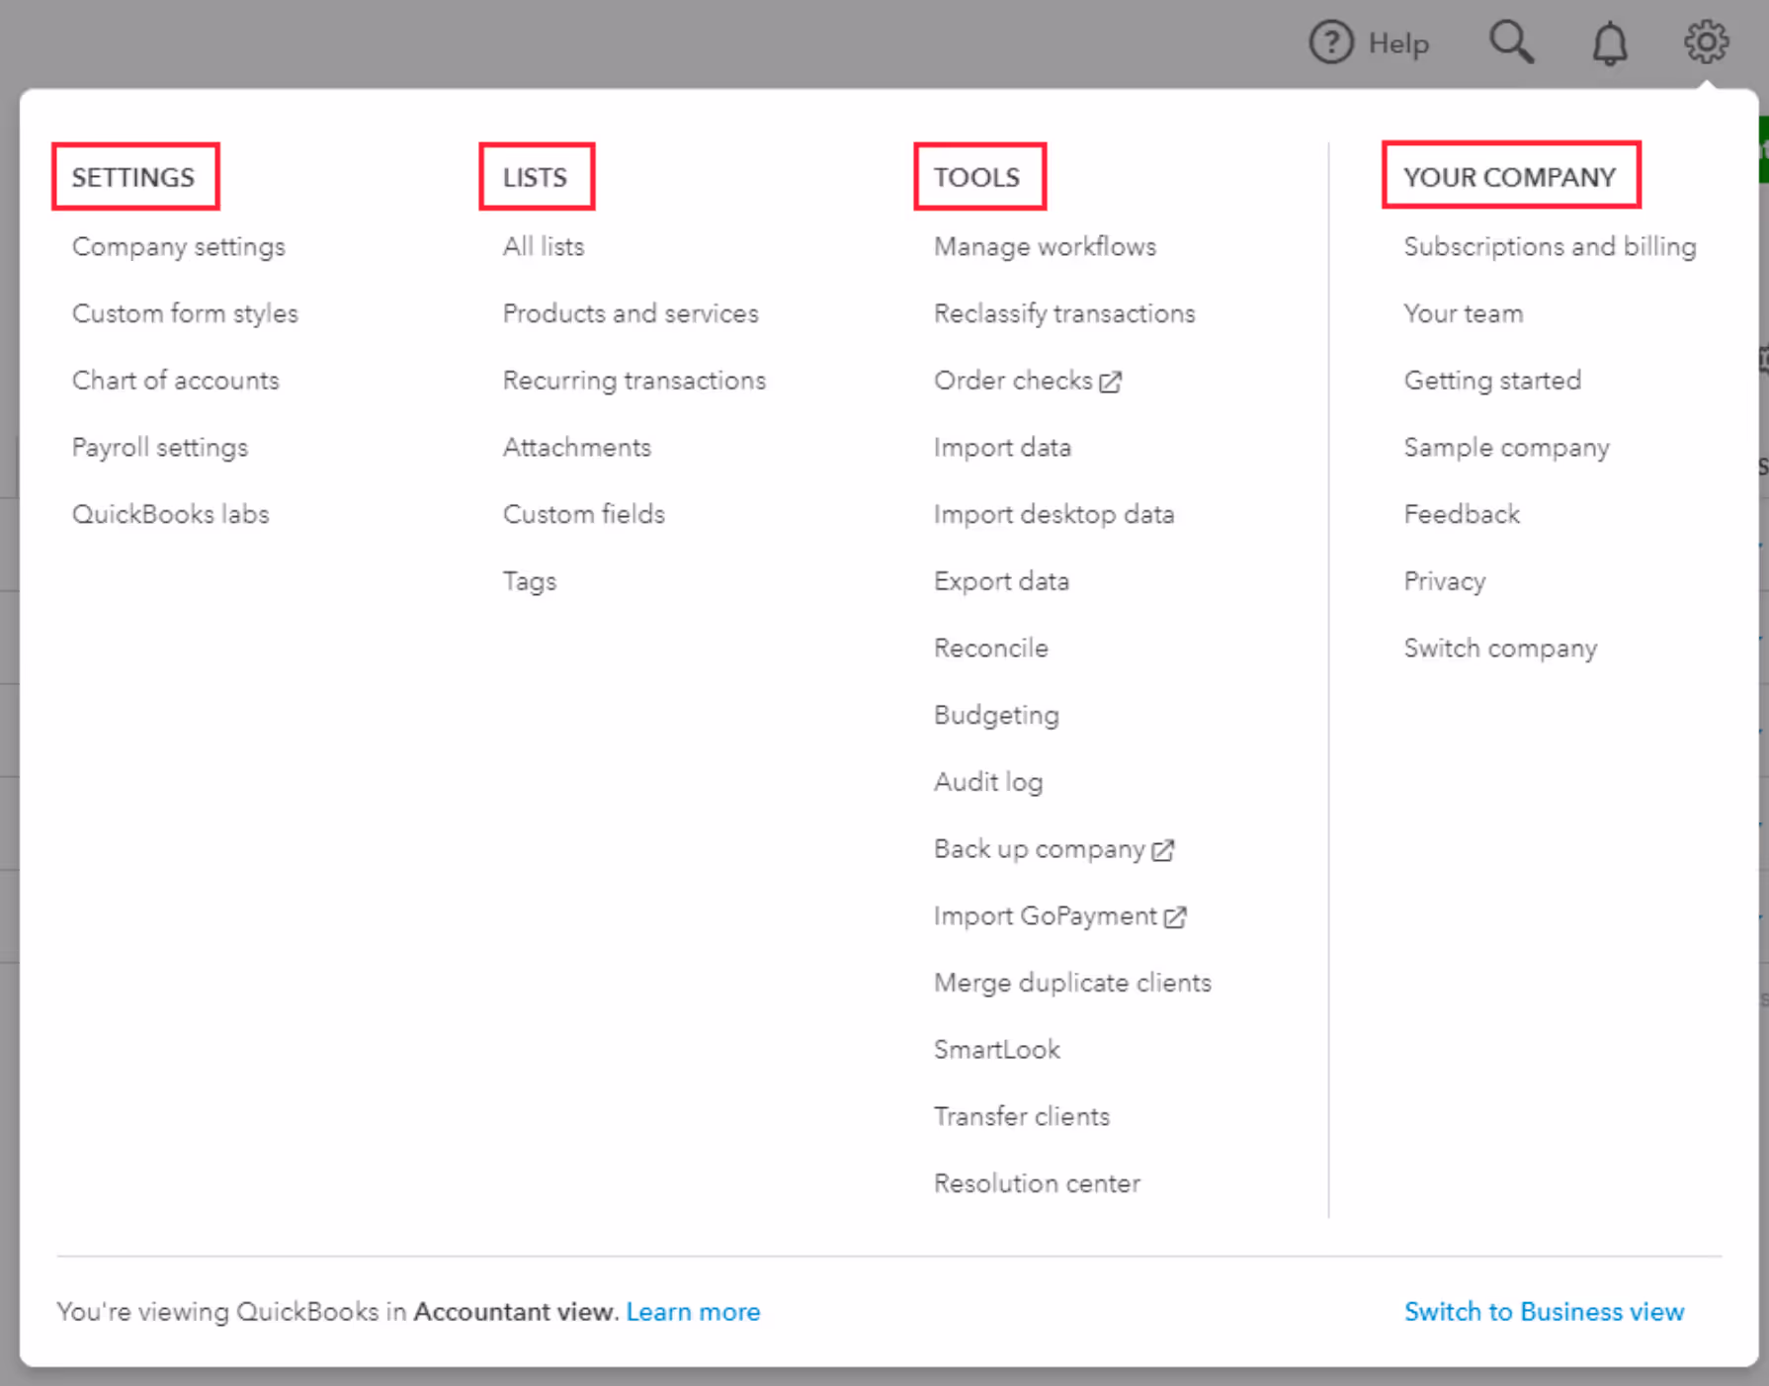Select Reclassify transactions
Image resolution: width=1769 pixels, height=1386 pixels.
(x=1064, y=314)
